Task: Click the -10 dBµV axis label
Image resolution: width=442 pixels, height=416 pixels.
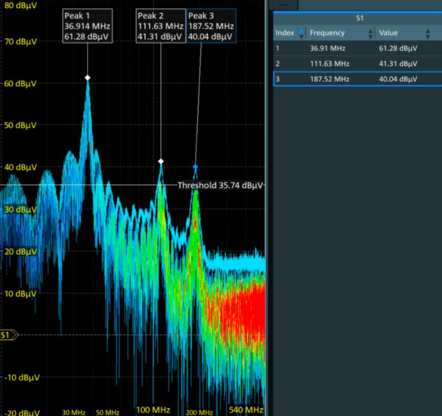Action: pos(22,377)
